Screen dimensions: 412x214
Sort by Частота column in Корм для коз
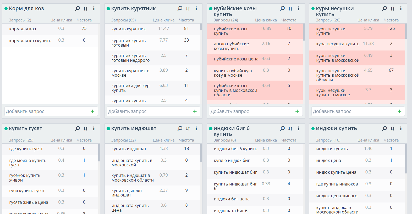pos(84,20)
